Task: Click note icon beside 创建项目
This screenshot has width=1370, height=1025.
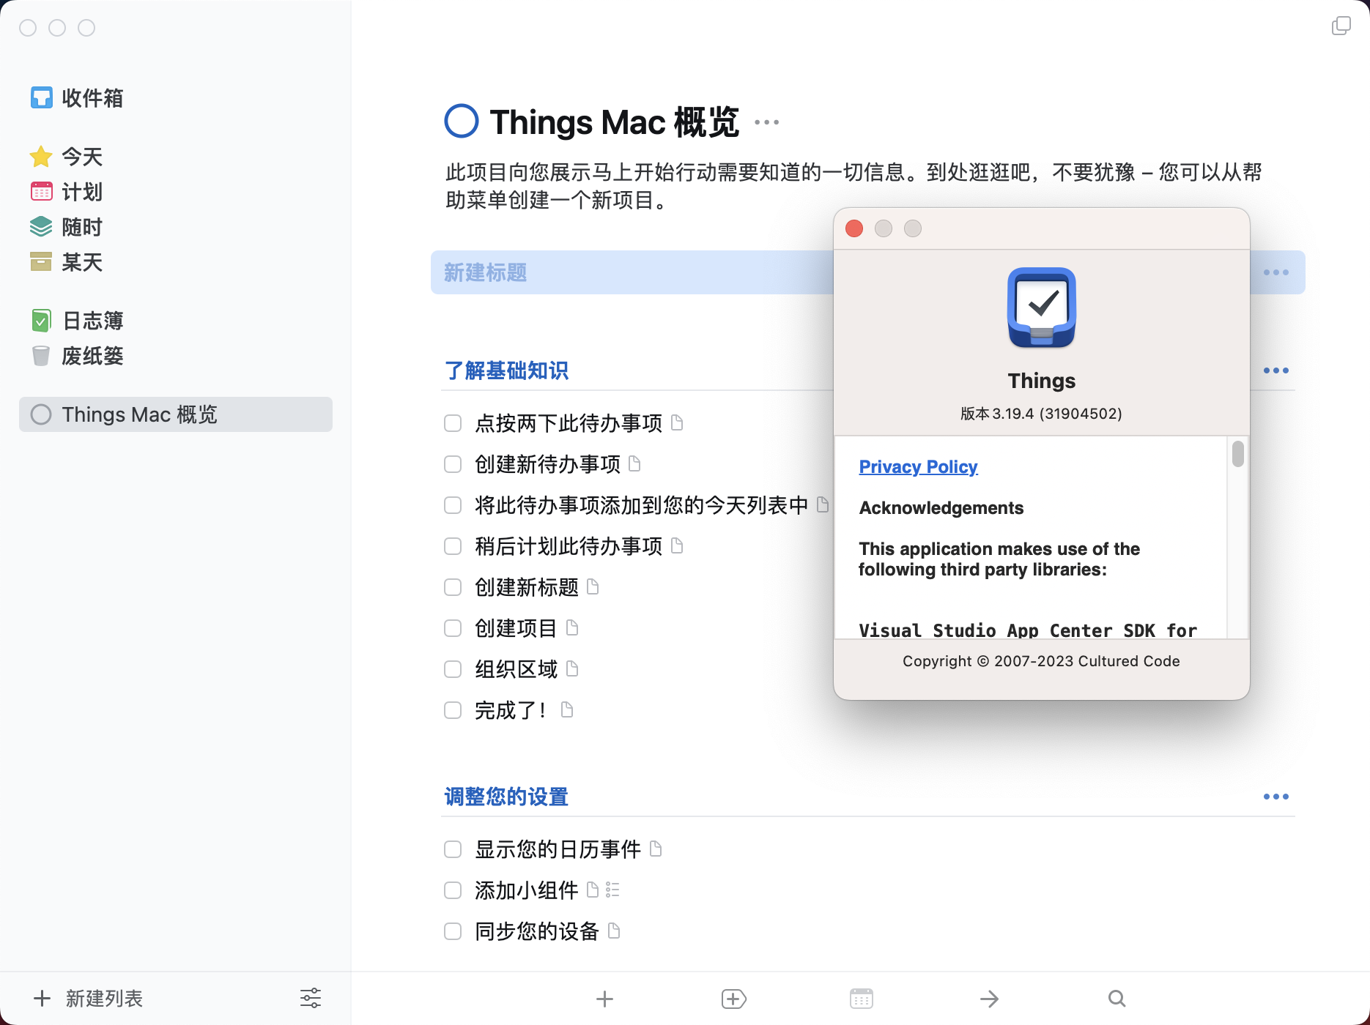Action: (x=573, y=627)
